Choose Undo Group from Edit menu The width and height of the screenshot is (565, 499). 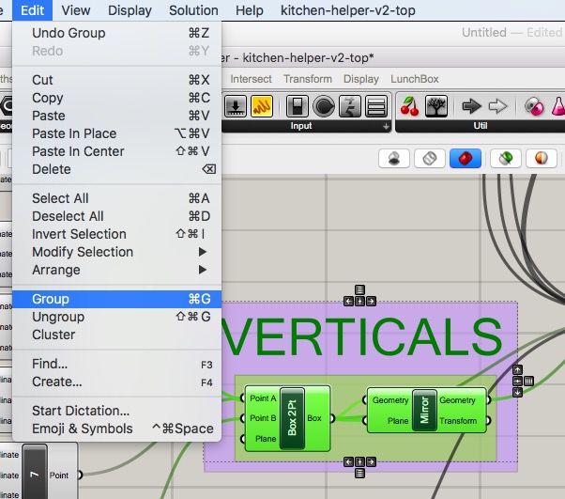pyautogui.click(x=116, y=33)
